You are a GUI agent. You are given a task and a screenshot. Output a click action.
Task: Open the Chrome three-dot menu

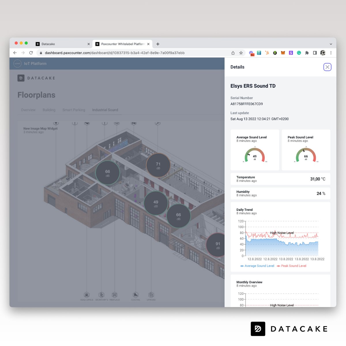pos(331,53)
